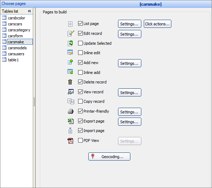The height and width of the screenshot is (188, 212).
Task: Uncheck the Import page checkbox
Action: pos(80,131)
